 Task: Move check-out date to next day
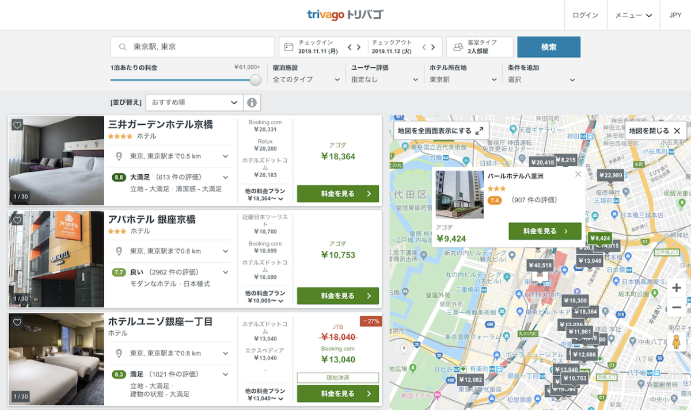[x=433, y=47]
